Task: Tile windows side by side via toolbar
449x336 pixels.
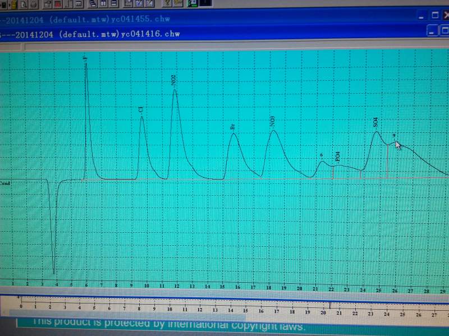Action: click(x=103, y=3)
